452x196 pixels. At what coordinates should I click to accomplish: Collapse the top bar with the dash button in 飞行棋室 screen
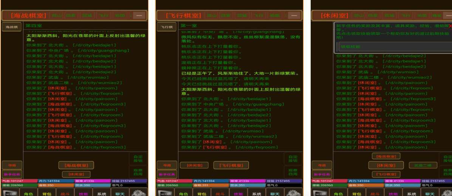(294, 15)
